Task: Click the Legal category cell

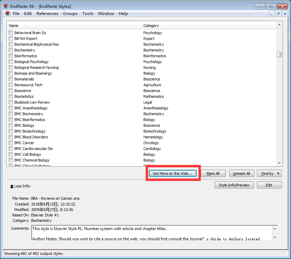Action: tap(147, 102)
